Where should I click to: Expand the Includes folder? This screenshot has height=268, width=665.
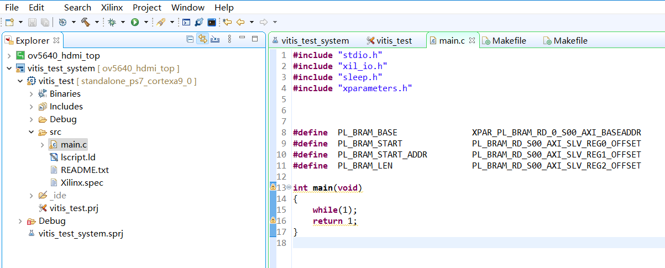[32, 107]
